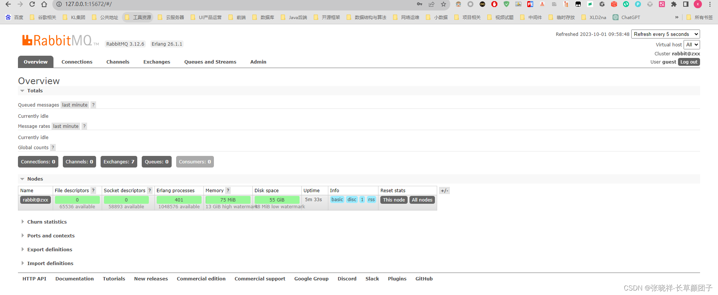Reset stats for This node
This screenshot has height=295, width=718.
394,200
